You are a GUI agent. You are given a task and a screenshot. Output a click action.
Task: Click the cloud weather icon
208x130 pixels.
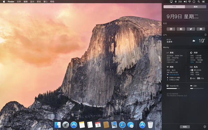(x=194, y=41)
